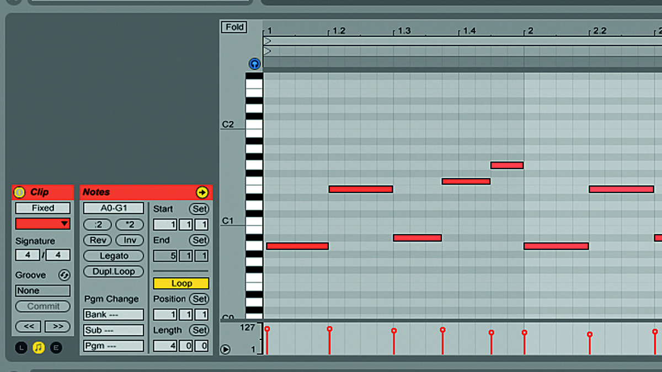Select the note starting at 2.2

click(621, 189)
